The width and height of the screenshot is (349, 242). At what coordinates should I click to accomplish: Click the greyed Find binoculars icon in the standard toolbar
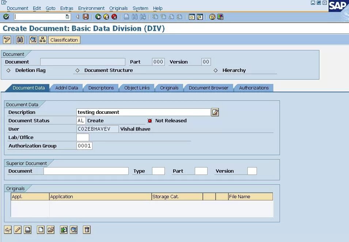pyautogui.click(x=134, y=17)
